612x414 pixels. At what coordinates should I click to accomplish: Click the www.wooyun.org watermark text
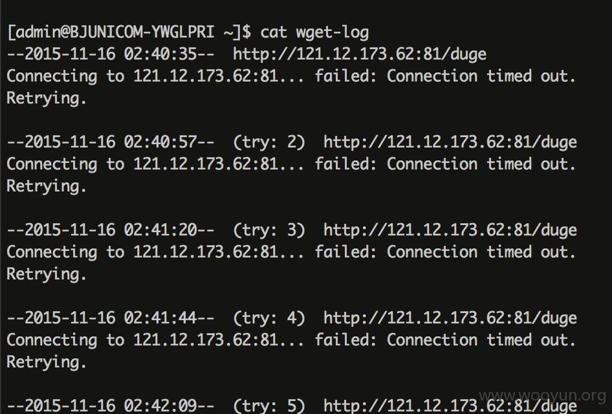click(x=543, y=396)
